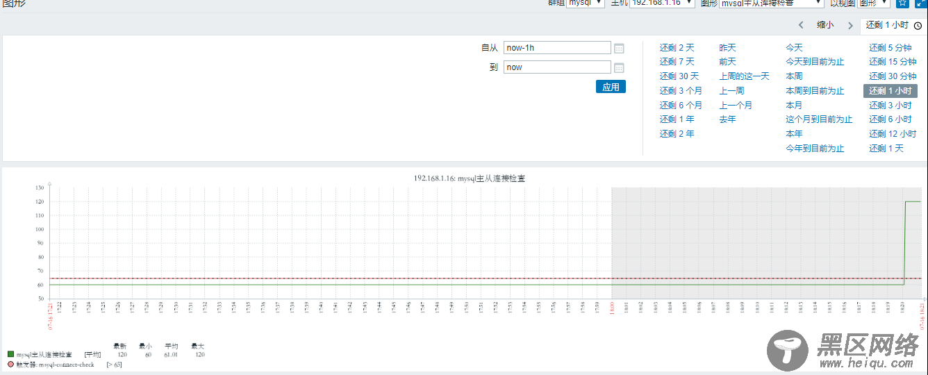The width and height of the screenshot is (928, 375).
Task: Select 今天到目前为止 time range
Action: click(x=815, y=62)
